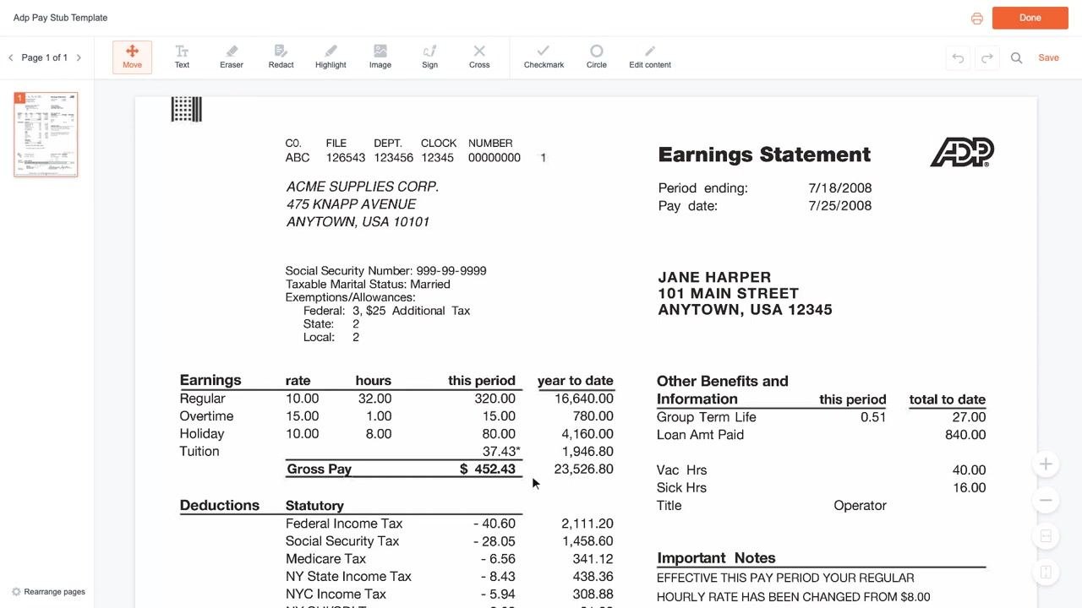Click the Deductions heading
This screenshot has height=608, width=1082.
click(x=219, y=505)
